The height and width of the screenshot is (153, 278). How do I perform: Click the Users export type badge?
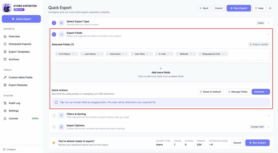point(261,23)
